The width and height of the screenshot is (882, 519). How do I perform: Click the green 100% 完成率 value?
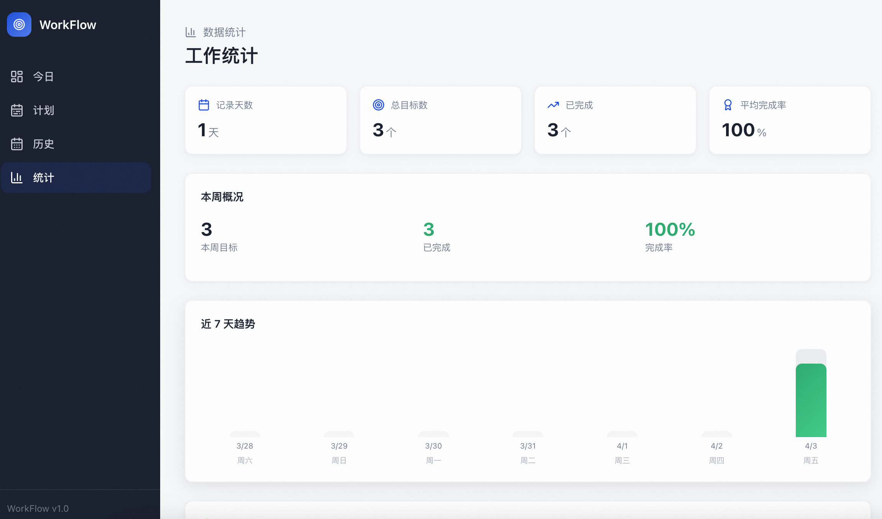point(670,230)
